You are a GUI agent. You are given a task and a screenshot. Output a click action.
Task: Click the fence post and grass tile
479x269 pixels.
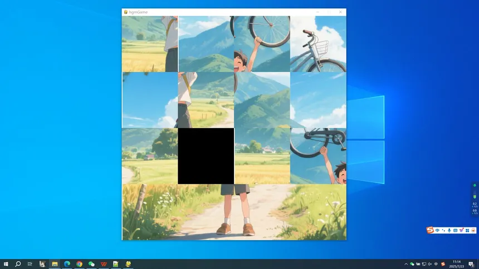pyautogui.click(x=150, y=212)
